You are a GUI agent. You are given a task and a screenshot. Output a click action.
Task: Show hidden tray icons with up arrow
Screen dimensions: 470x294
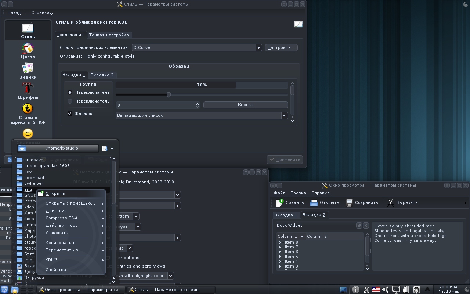[x=427, y=290]
